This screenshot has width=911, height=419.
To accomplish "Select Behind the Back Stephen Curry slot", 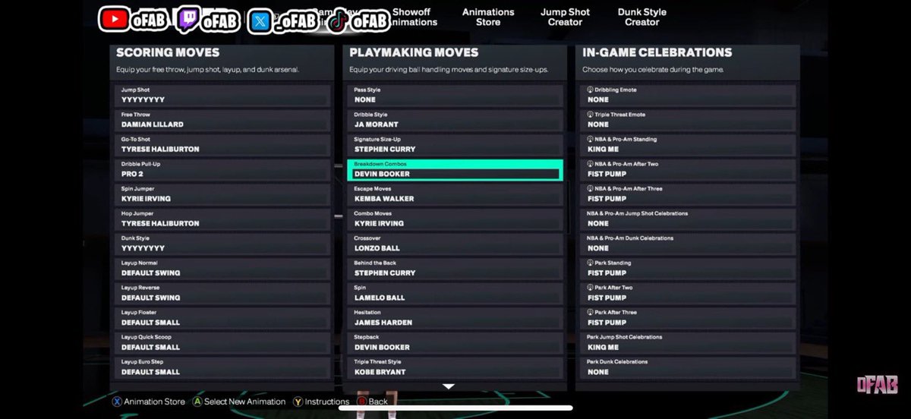I will click(x=455, y=268).
